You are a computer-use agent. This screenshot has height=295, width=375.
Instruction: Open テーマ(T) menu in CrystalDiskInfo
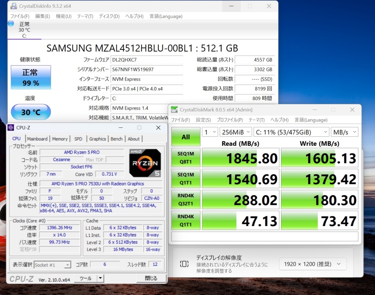(x=85, y=16)
